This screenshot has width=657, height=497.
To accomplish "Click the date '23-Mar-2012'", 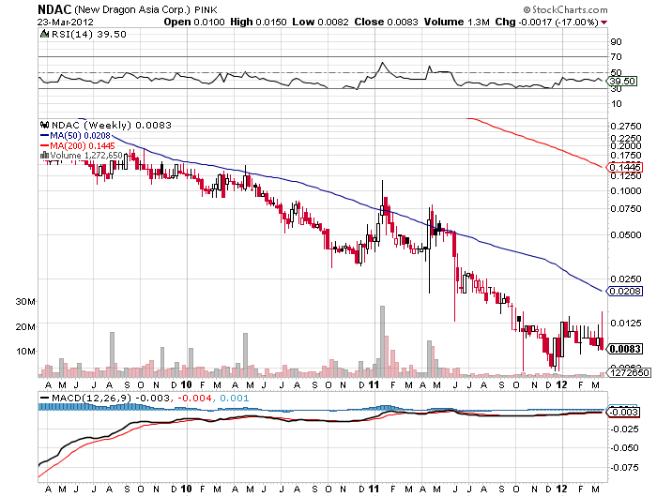I will (x=66, y=23).
